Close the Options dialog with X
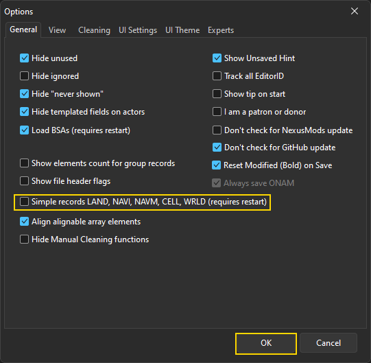371x363 pixels. coord(355,11)
